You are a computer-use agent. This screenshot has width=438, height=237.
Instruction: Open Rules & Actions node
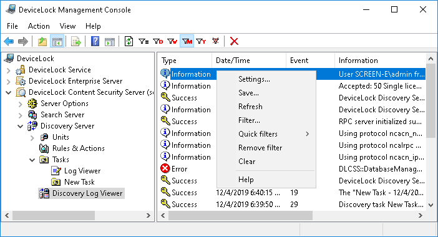(x=79, y=148)
